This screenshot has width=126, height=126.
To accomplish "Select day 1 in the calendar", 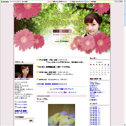I will [102, 67].
